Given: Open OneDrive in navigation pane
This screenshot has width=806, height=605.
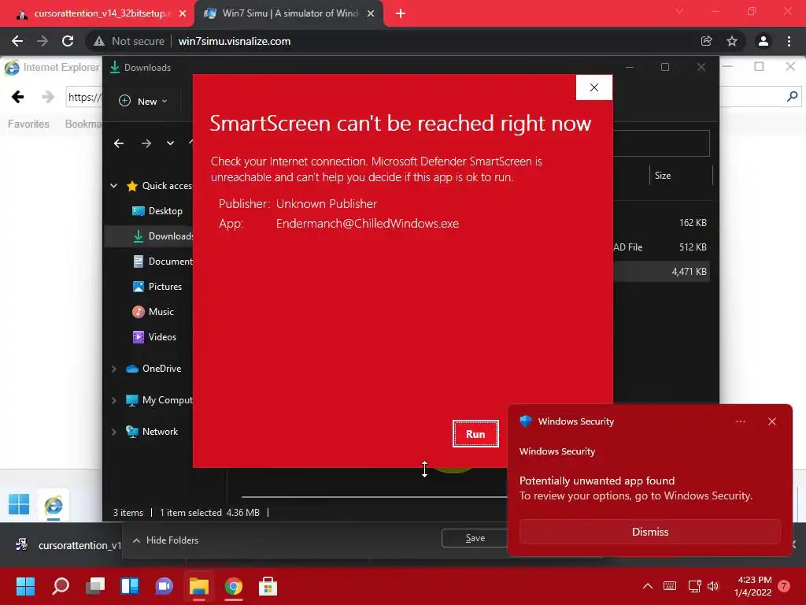Looking at the screenshot, I should [153, 369].
